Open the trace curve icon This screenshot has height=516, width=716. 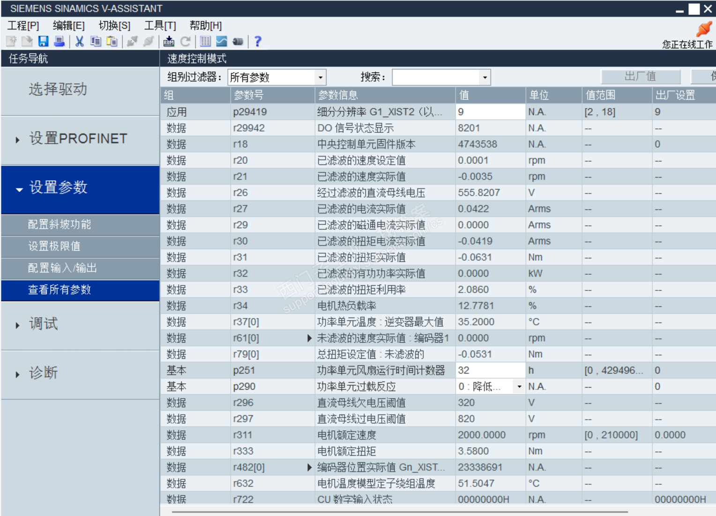coord(221,41)
